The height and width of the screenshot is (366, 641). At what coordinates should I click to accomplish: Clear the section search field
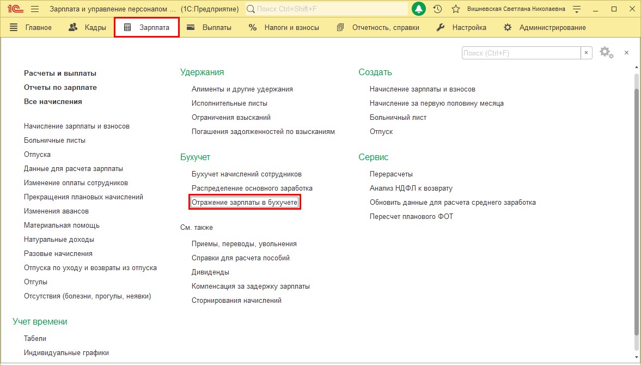pos(586,53)
